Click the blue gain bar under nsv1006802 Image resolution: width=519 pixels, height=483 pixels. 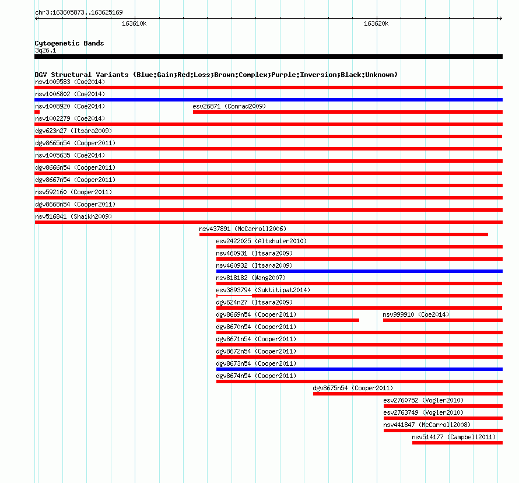(268, 100)
